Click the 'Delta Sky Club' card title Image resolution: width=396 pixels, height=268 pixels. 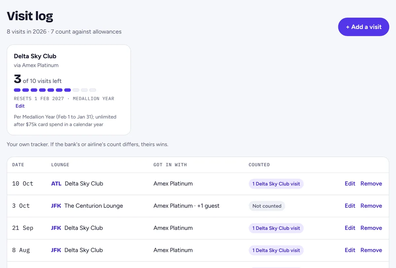tap(35, 56)
